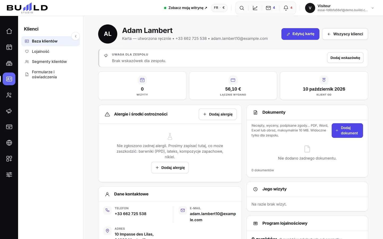Image resolution: width=383 pixels, height=239 pixels.
Task: Open the apps grid icon in sidebar
Action: (x=9, y=159)
